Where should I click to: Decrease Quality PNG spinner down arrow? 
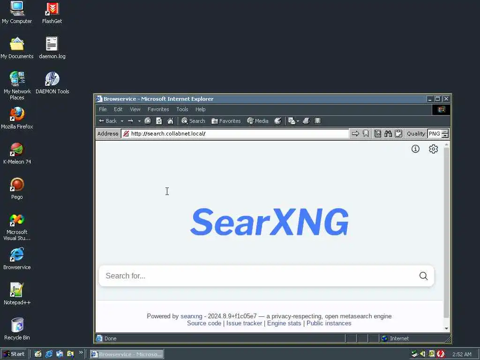tap(445, 135)
